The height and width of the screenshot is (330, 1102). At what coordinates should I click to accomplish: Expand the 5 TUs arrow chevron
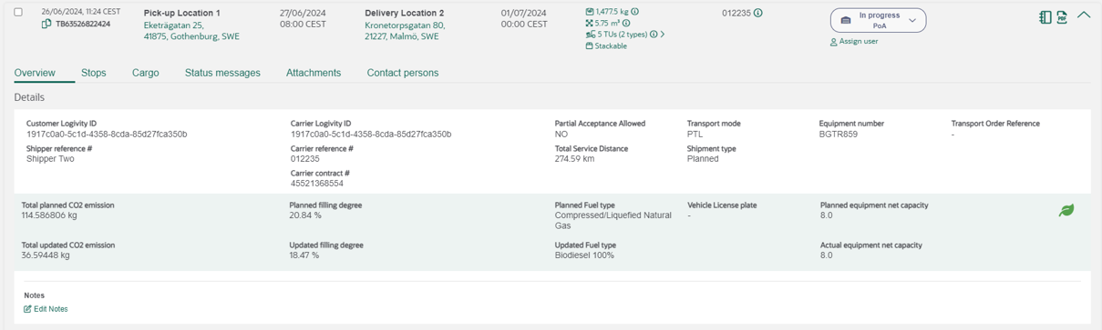663,35
